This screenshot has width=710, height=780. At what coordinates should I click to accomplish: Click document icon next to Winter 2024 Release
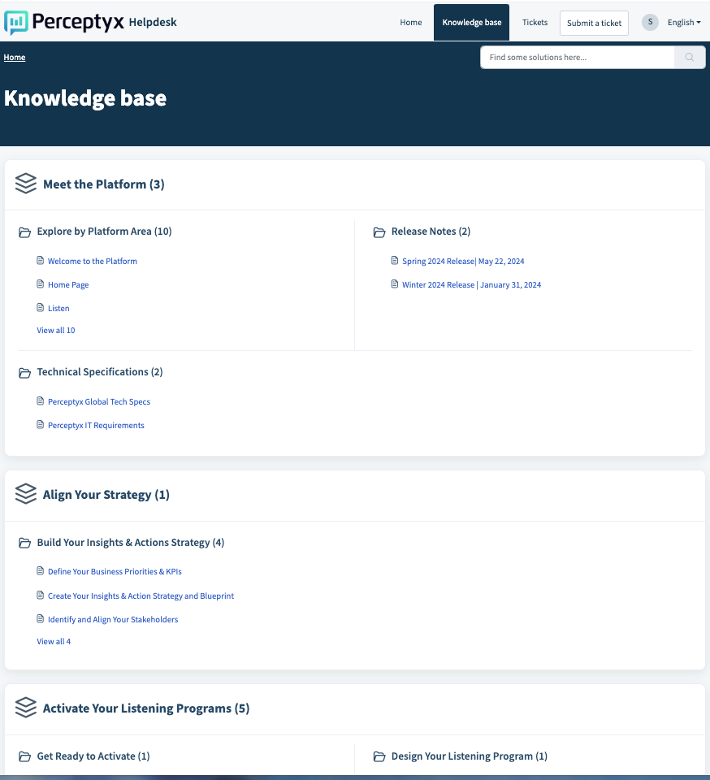[x=394, y=284]
